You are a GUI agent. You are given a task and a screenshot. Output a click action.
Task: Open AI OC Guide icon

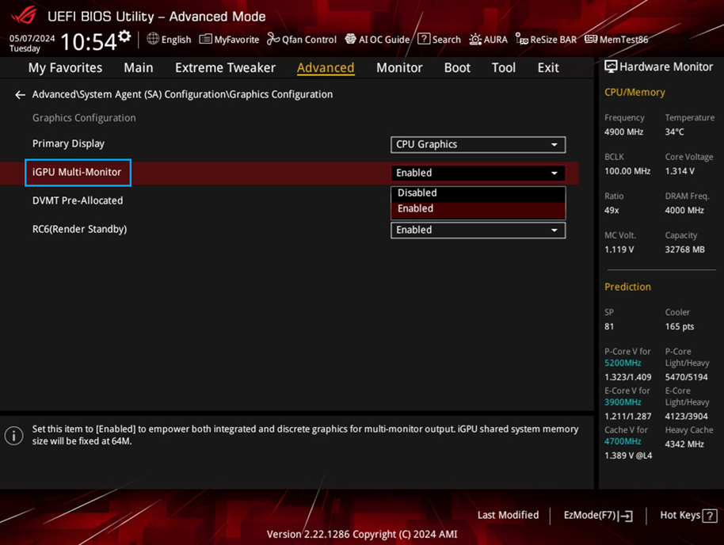pyautogui.click(x=350, y=39)
